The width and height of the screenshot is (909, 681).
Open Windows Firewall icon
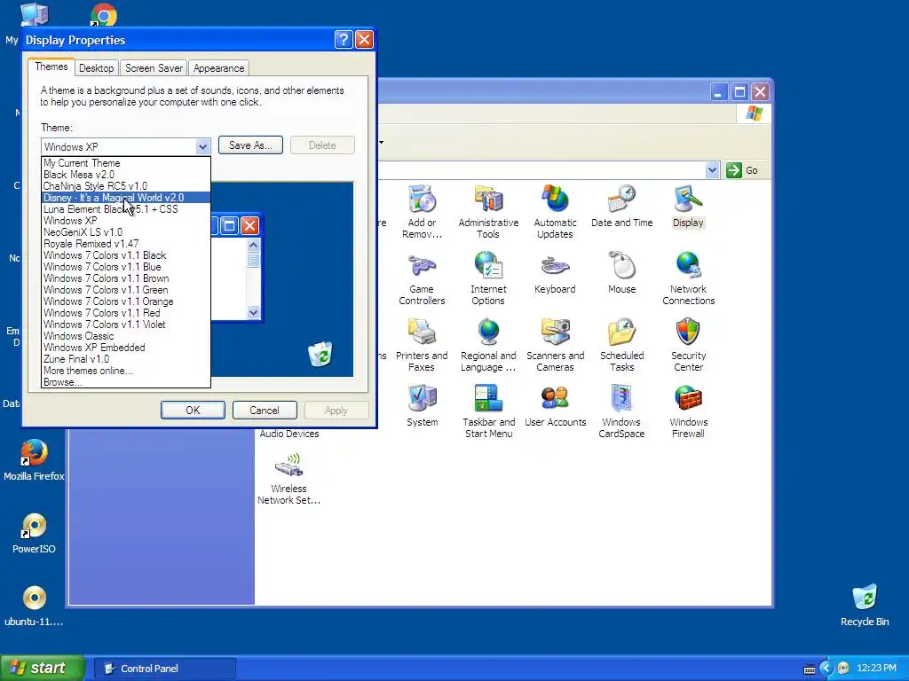tap(688, 411)
